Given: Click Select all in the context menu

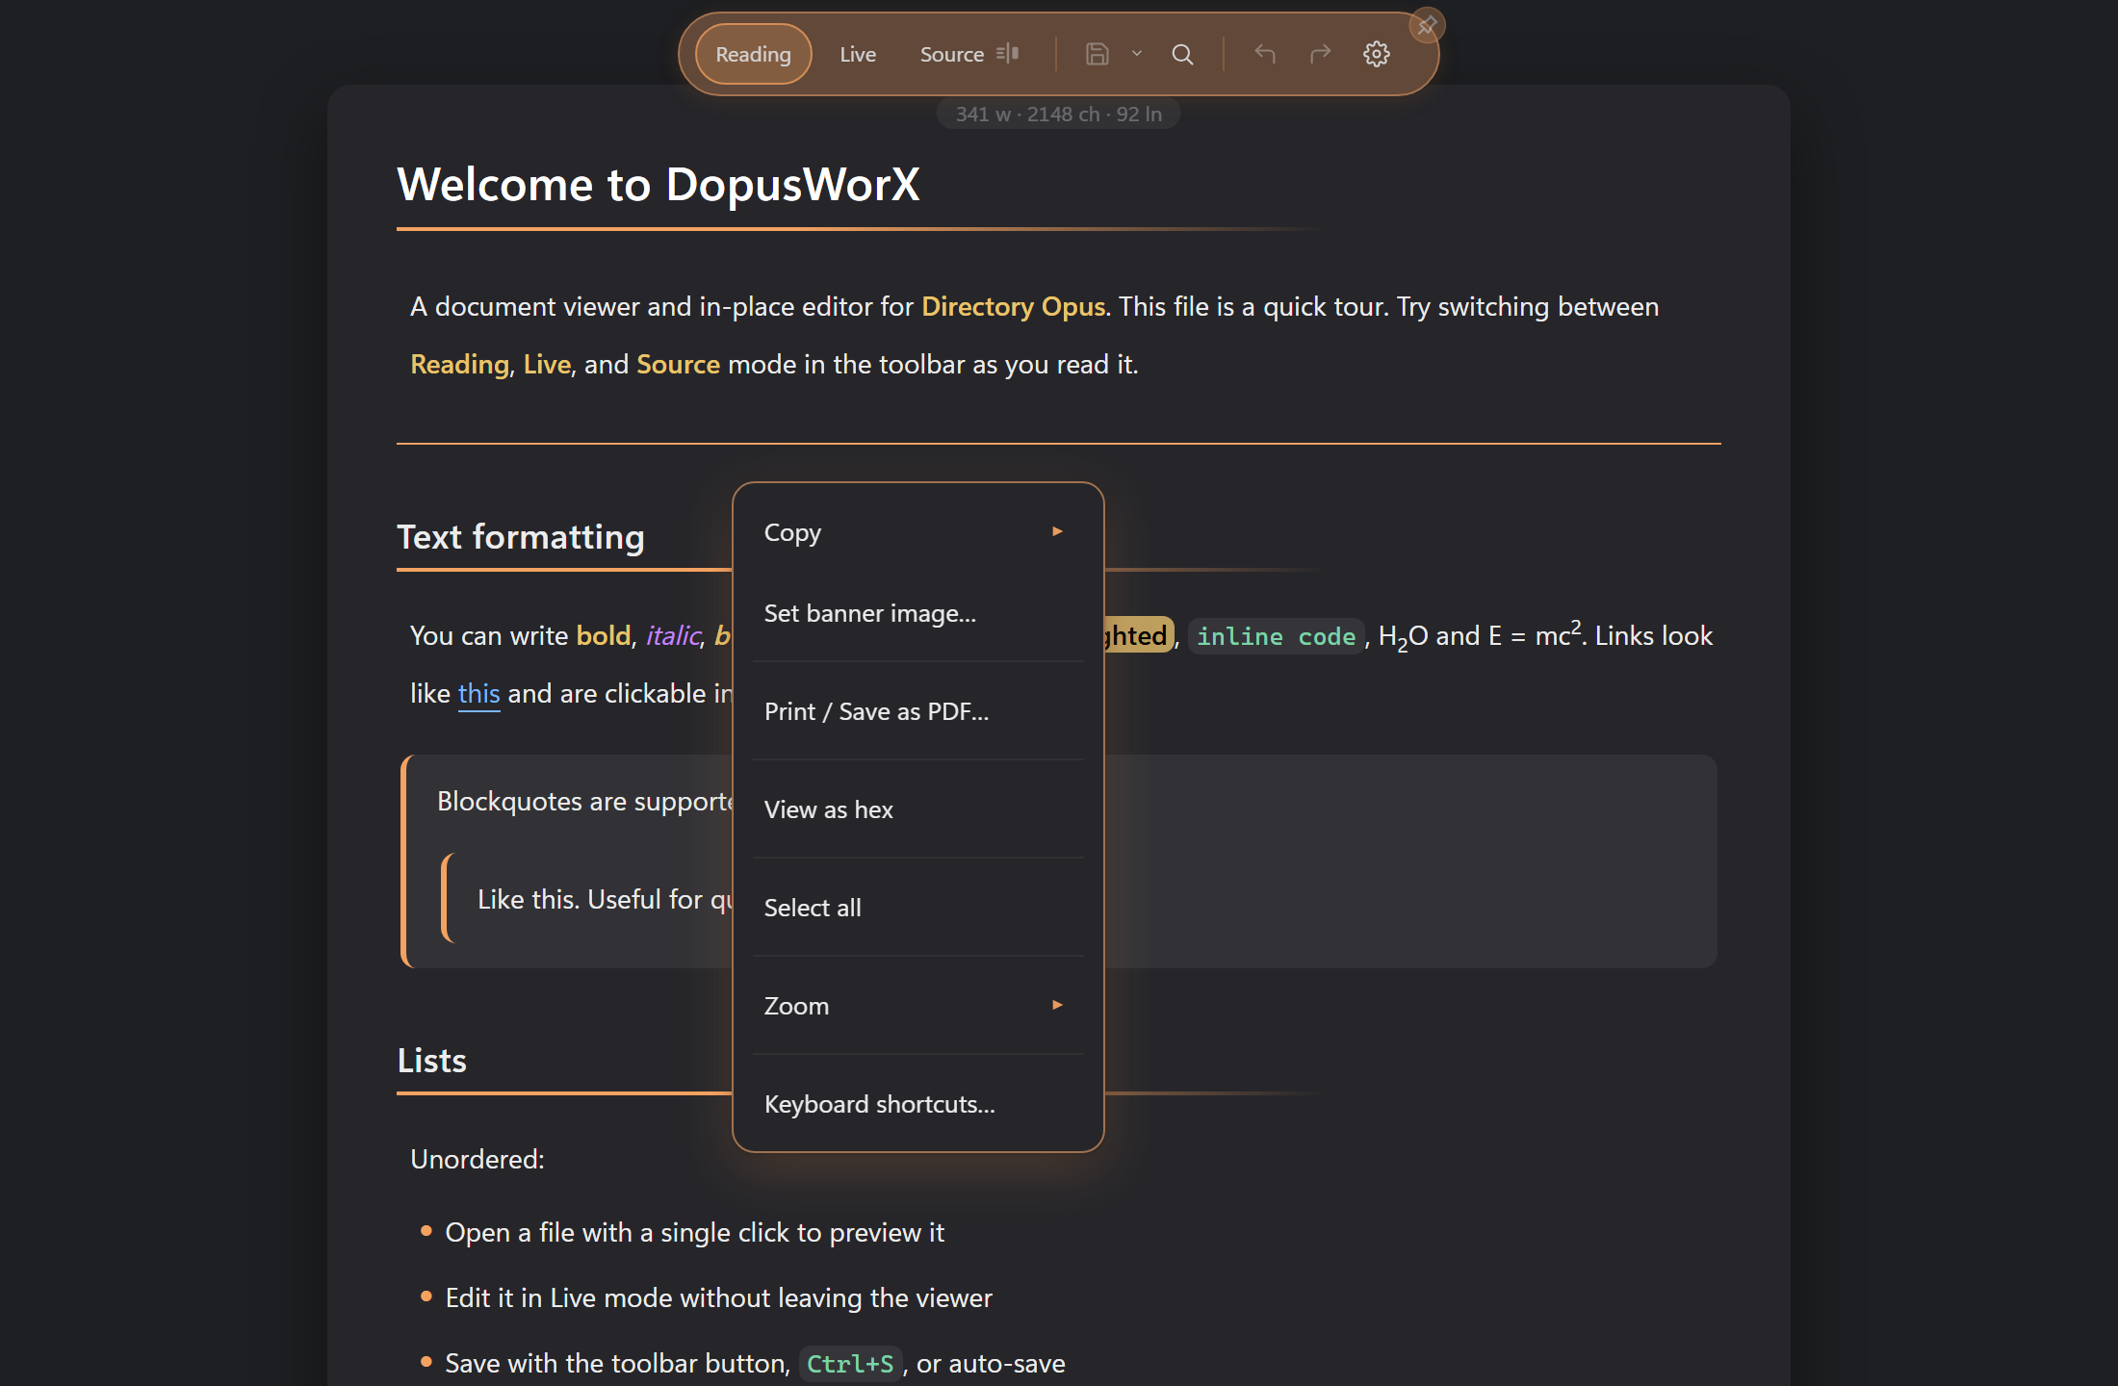Looking at the screenshot, I should [917, 908].
